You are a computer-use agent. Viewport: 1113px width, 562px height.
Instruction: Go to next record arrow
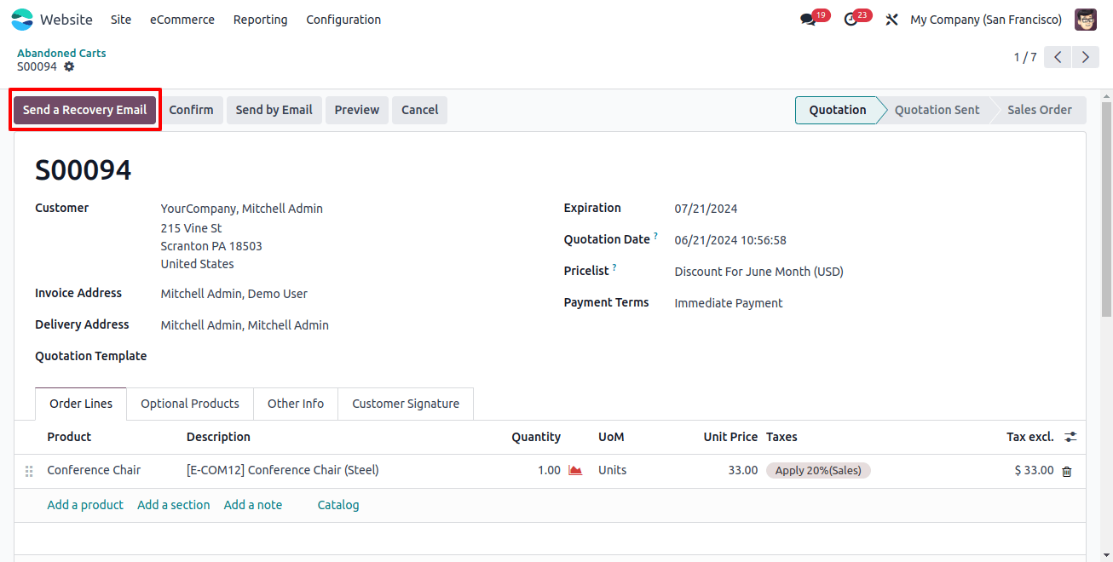pos(1085,57)
